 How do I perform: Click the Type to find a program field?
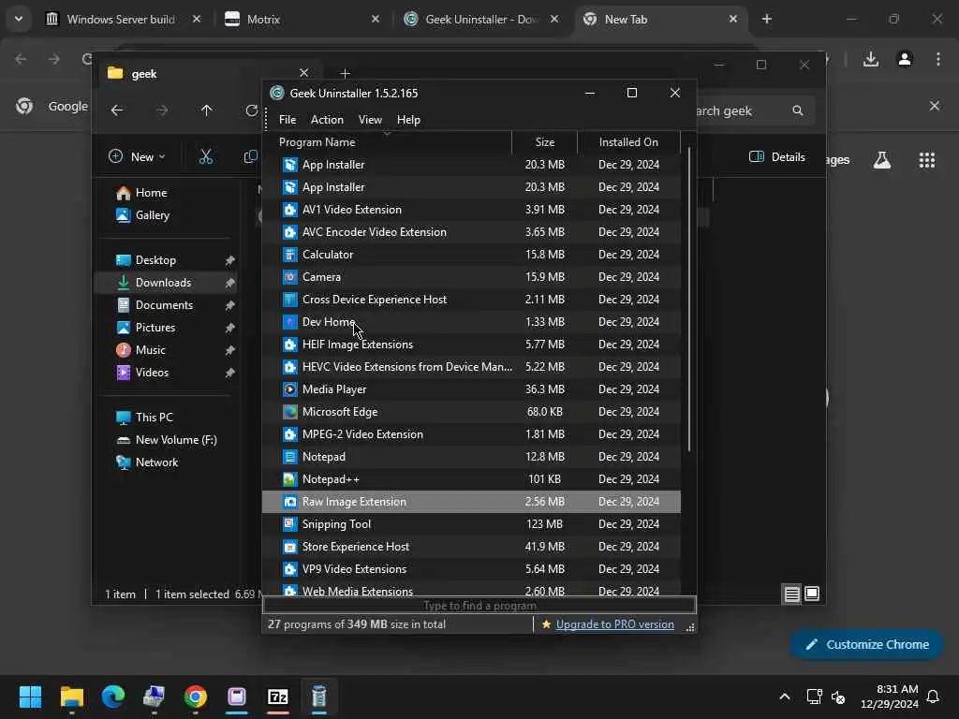coord(479,606)
